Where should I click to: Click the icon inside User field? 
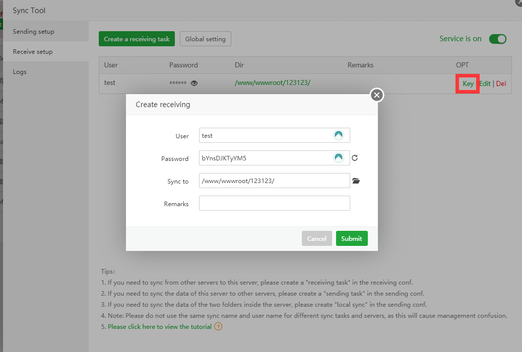point(339,135)
